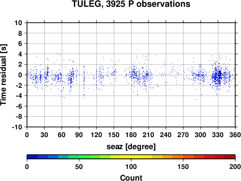Click the seaz [degree] x-axis label
241x181 pixels.
131,147
